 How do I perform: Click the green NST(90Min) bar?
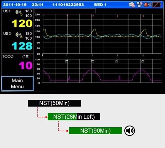(96, 131)
